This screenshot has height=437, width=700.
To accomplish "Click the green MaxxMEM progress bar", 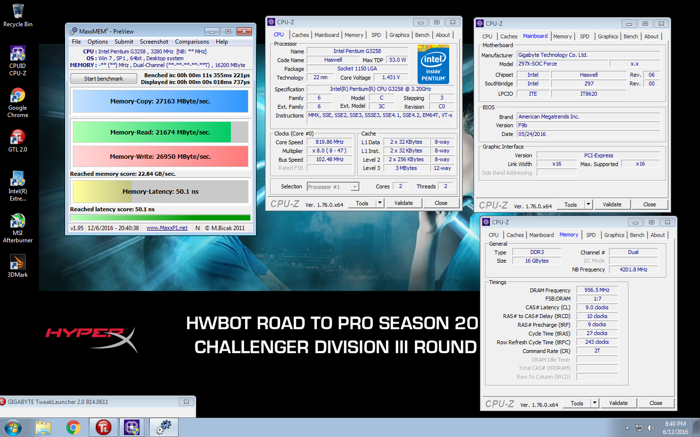I will tap(160, 218).
